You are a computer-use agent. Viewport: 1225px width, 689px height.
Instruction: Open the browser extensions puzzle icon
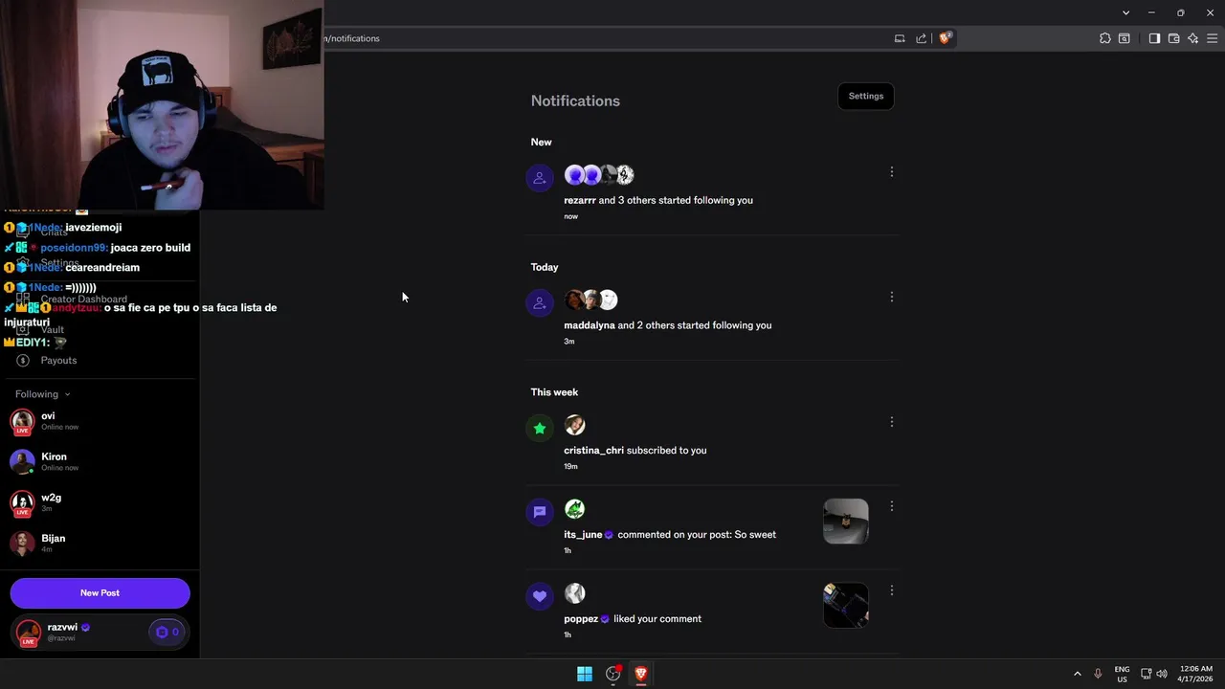click(x=1105, y=38)
